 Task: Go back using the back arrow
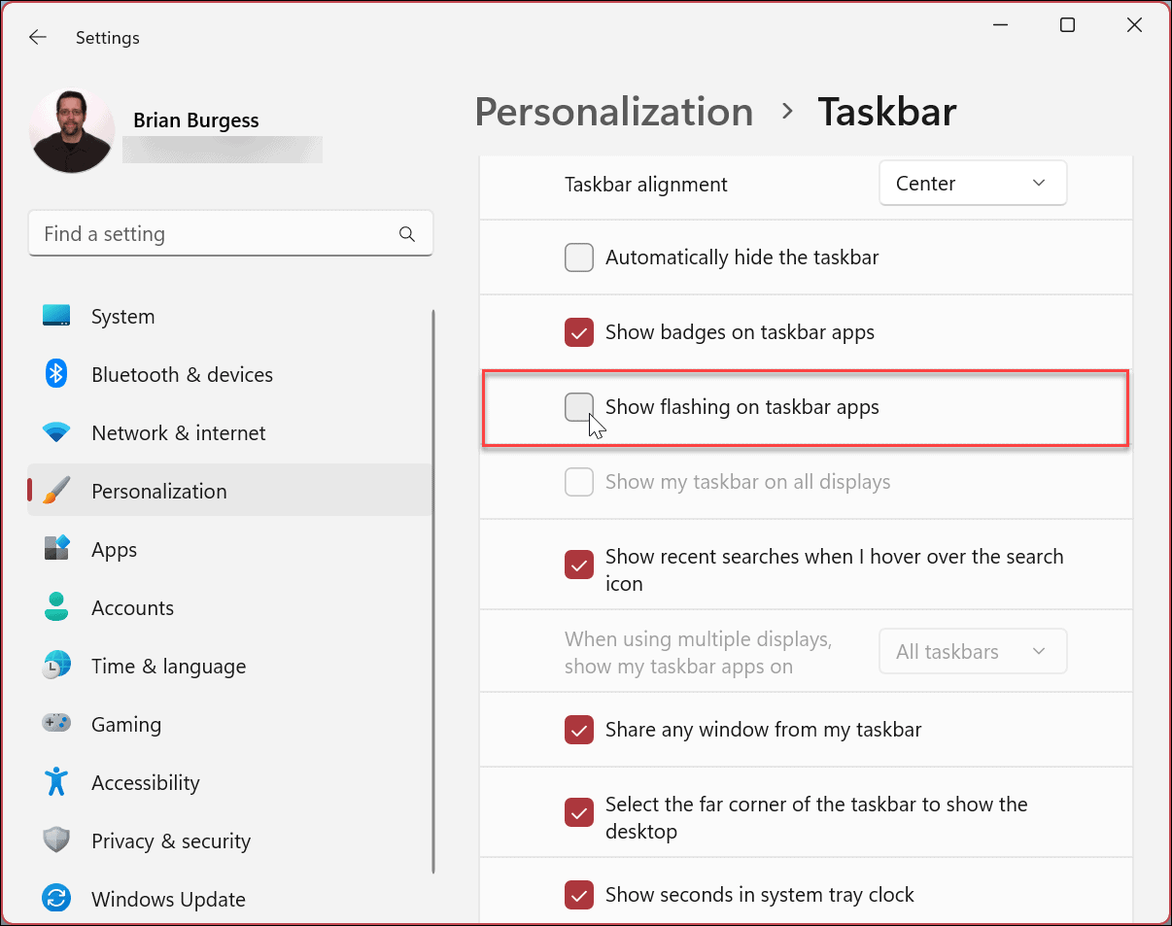point(38,38)
